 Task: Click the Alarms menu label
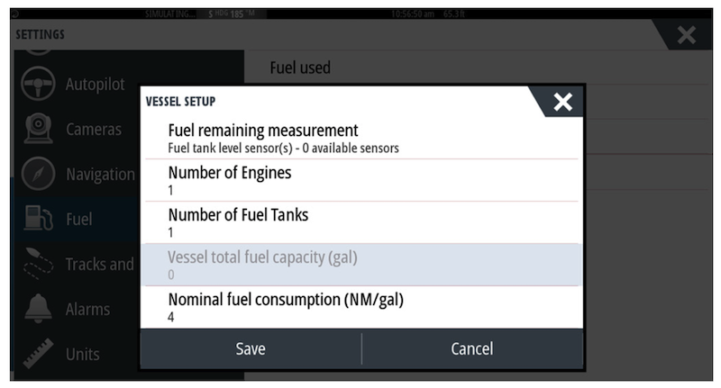tap(87, 309)
